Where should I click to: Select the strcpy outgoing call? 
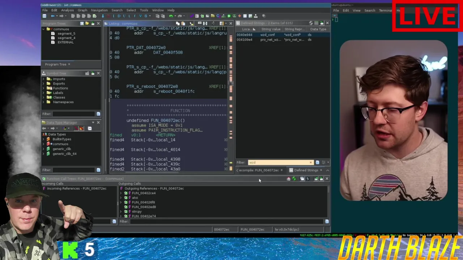click(x=137, y=212)
